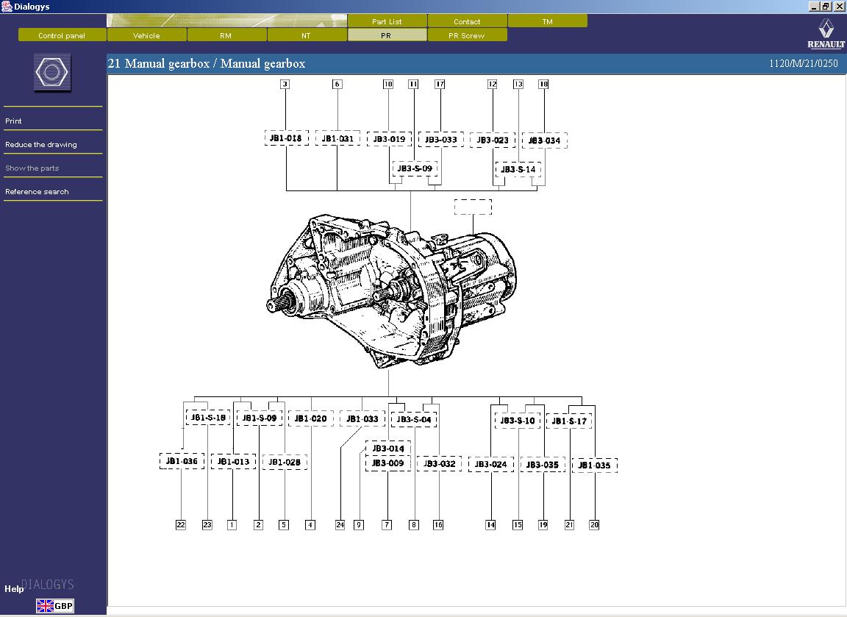Select callout number 11
Screen dimensions: 847x617
[413, 84]
